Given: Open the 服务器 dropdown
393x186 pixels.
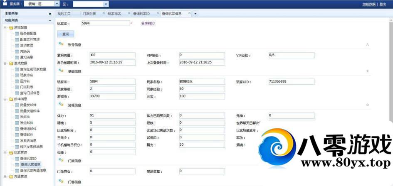Looking at the screenshot, I should (57, 4).
